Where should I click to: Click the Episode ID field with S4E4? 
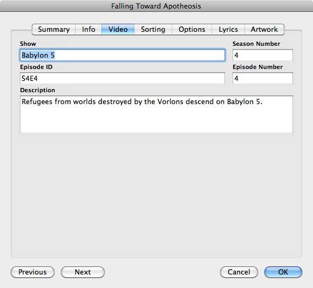click(x=123, y=78)
